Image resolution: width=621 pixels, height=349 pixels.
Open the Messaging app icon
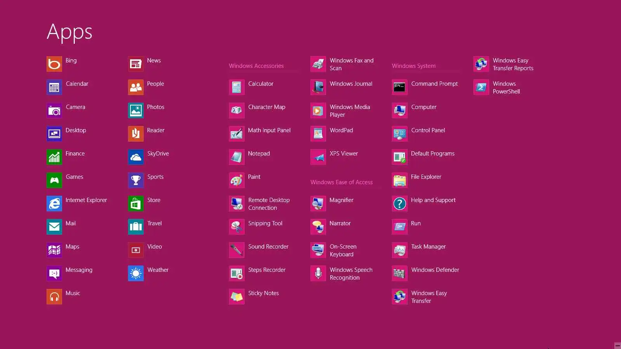(x=54, y=273)
